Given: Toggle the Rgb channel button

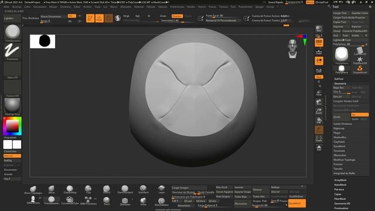Looking at the screenshot, I should tap(138, 16).
